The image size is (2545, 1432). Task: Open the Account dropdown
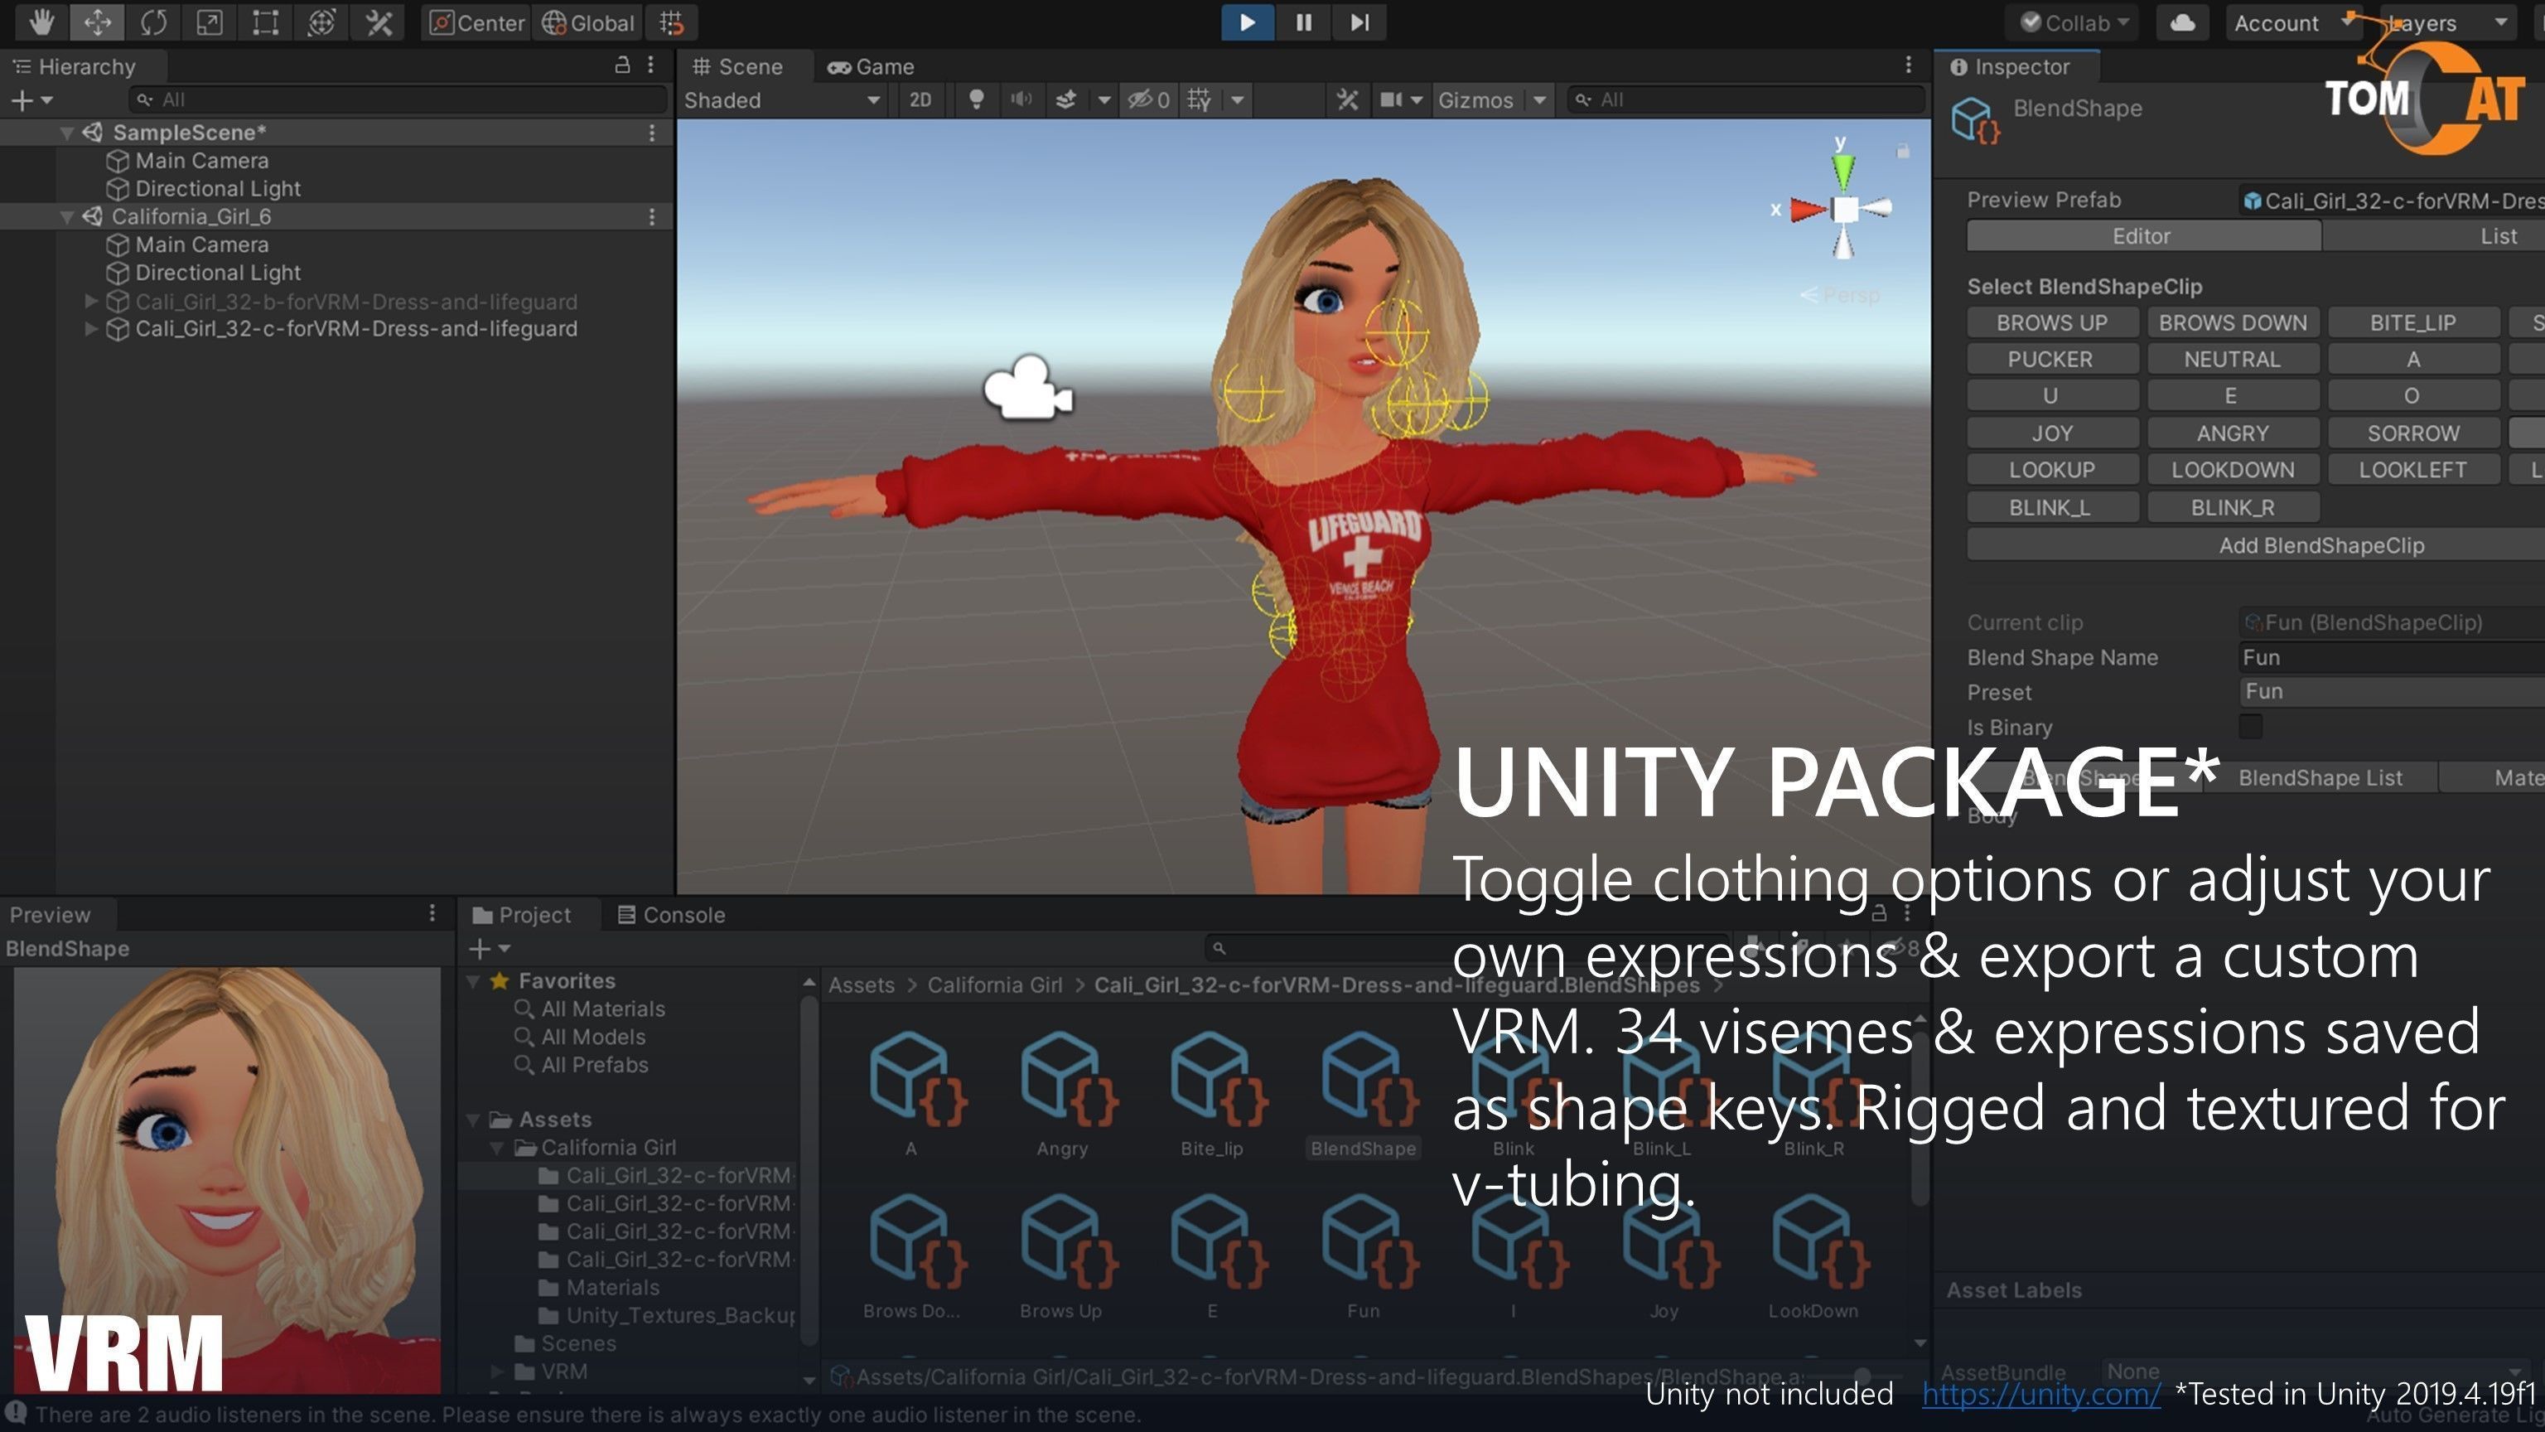click(2294, 22)
